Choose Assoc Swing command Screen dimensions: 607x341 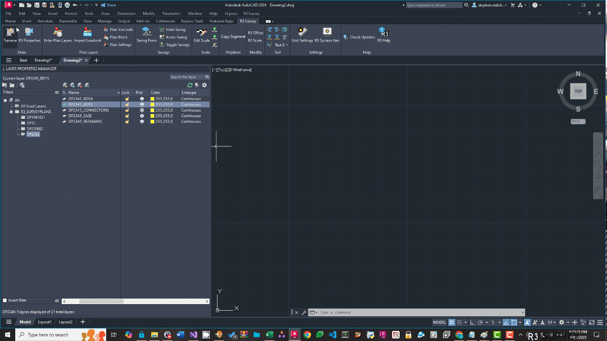(173, 37)
